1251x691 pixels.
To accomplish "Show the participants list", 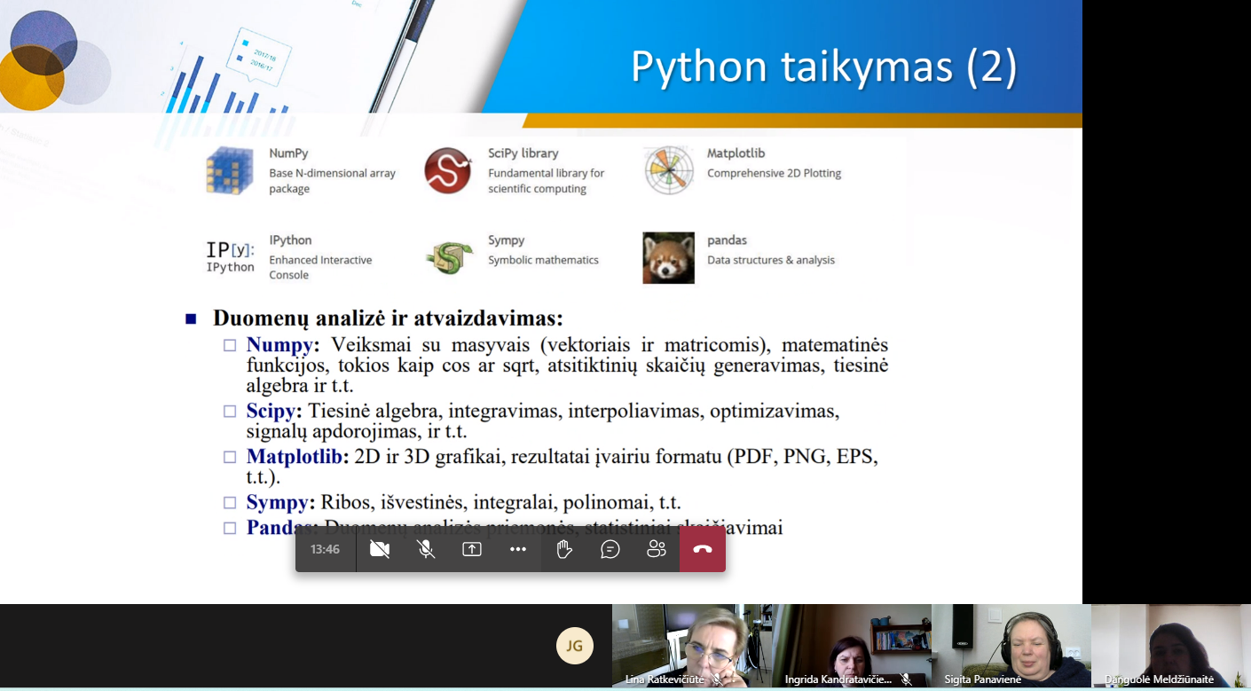I will click(x=657, y=549).
